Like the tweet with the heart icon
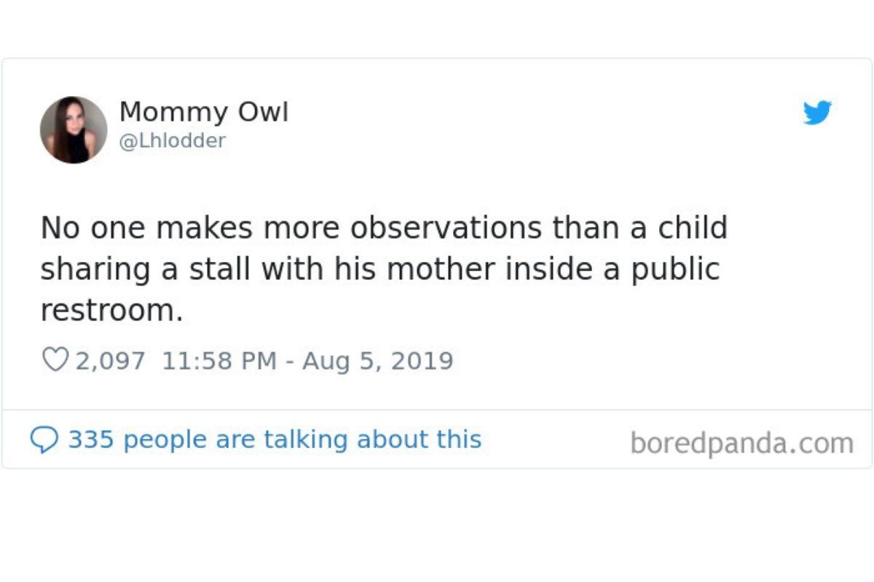 [x=55, y=360]
